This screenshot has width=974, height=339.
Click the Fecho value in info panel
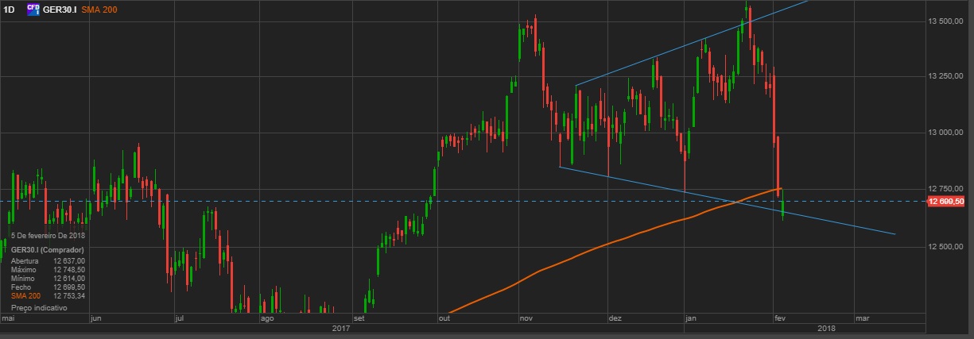coord(69,287)
